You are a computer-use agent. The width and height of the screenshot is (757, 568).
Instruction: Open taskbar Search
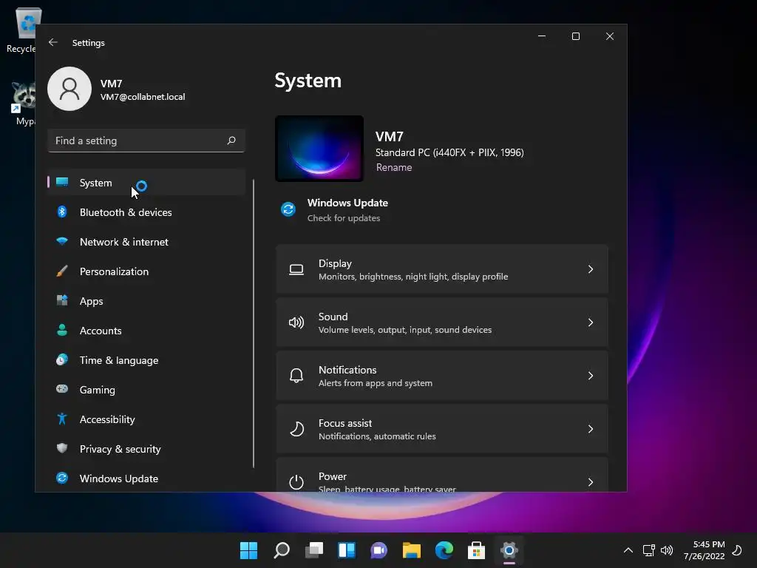pyautogui.click(x=282, y=550)
